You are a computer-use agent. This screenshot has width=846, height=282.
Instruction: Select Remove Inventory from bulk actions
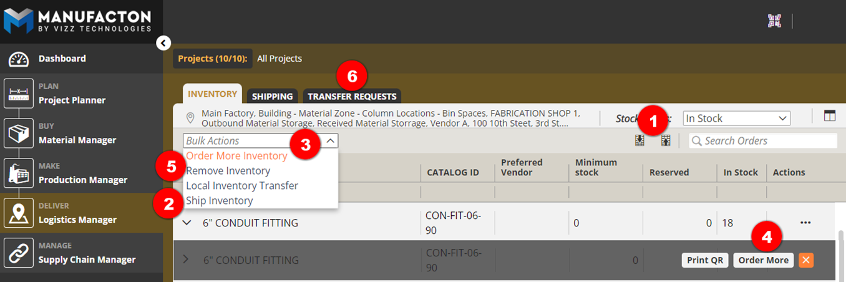coord(228,171)
